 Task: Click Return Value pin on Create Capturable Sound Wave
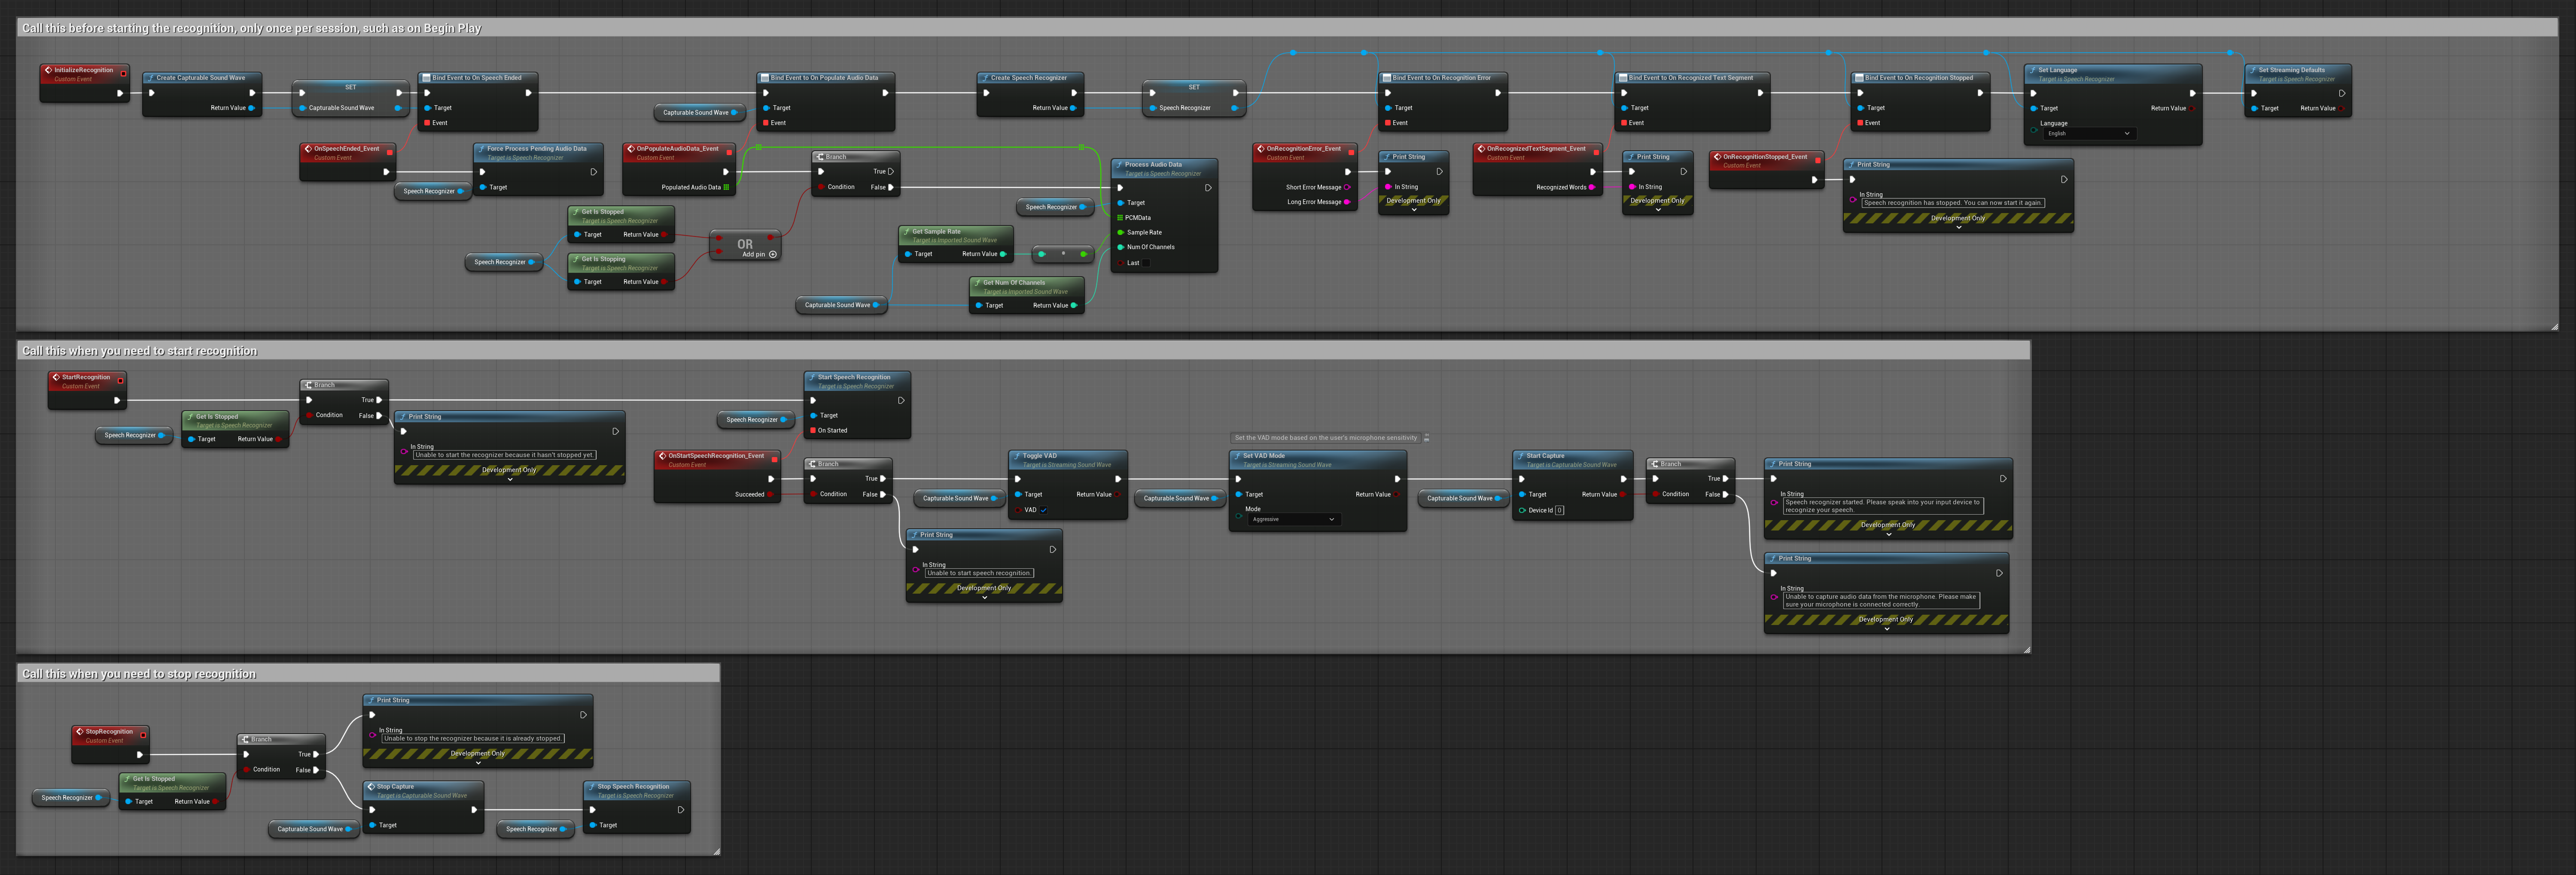(250, 108)
